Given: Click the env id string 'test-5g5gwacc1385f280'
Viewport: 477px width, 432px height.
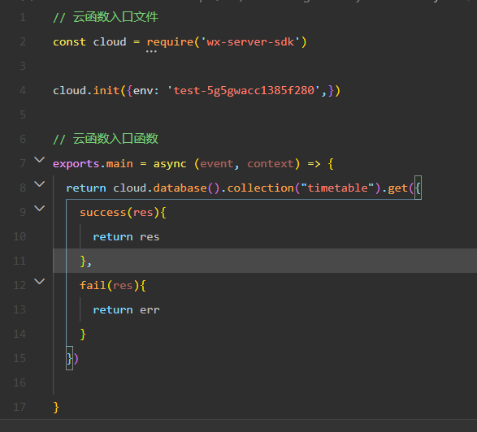Looking at the screenshot, I should coord(244,91).
